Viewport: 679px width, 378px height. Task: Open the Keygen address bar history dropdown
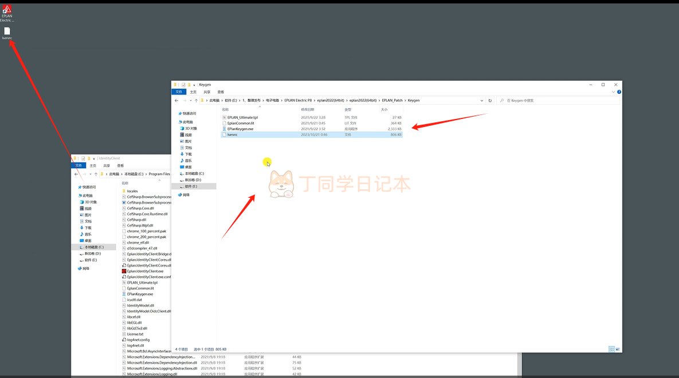pos(481,100)
